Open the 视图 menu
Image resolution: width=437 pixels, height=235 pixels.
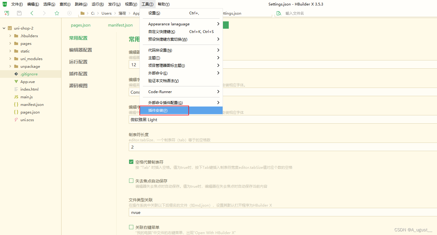click(x=131, y=4)
